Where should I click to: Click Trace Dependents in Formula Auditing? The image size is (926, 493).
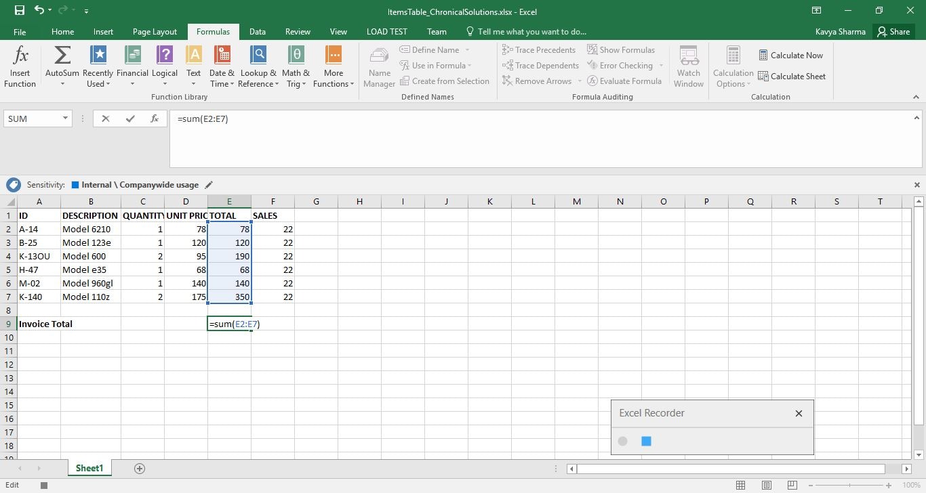click(x=539, y=65)
